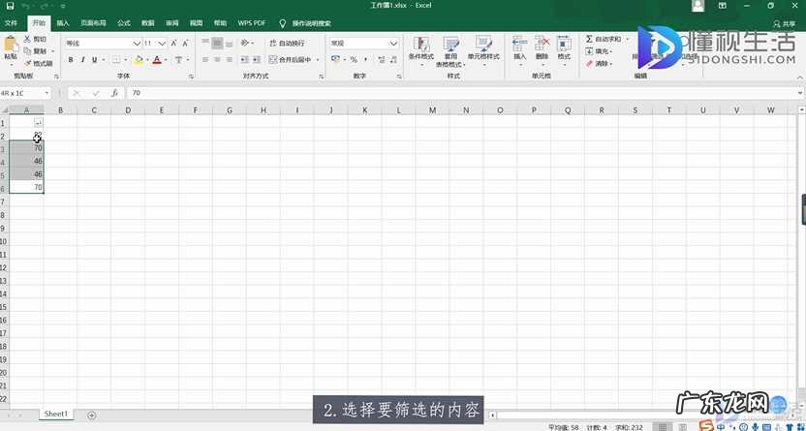Click the Decrease Indent icon
Viewport: 806px width, 431px height.
coord(245,60)
